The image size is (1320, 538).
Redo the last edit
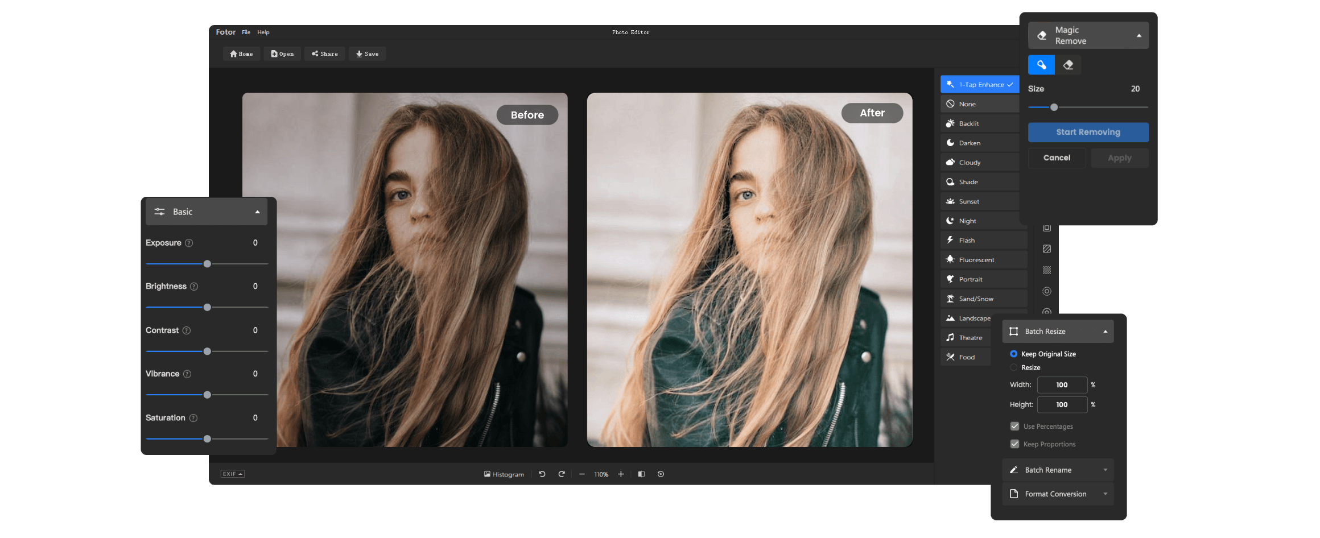point(562,474)
